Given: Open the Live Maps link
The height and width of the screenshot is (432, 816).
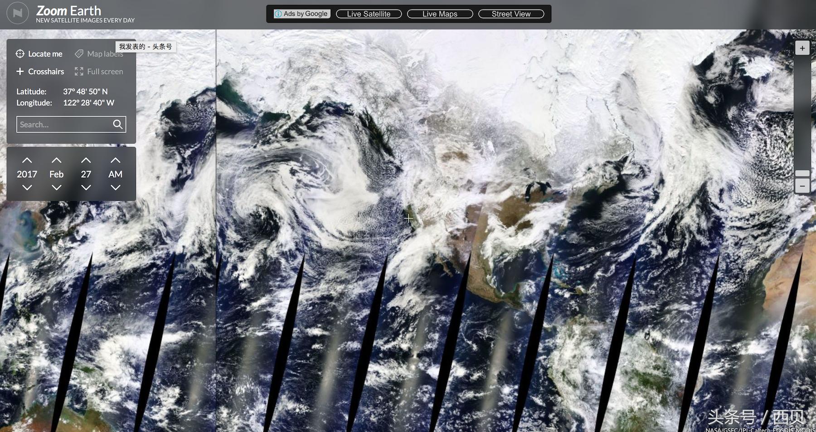Looking at the screenshot, I should click(440, 14).
